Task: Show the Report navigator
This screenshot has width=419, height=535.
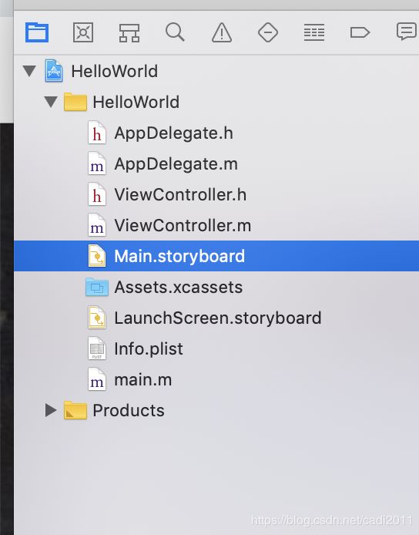Action: [407, 32]
